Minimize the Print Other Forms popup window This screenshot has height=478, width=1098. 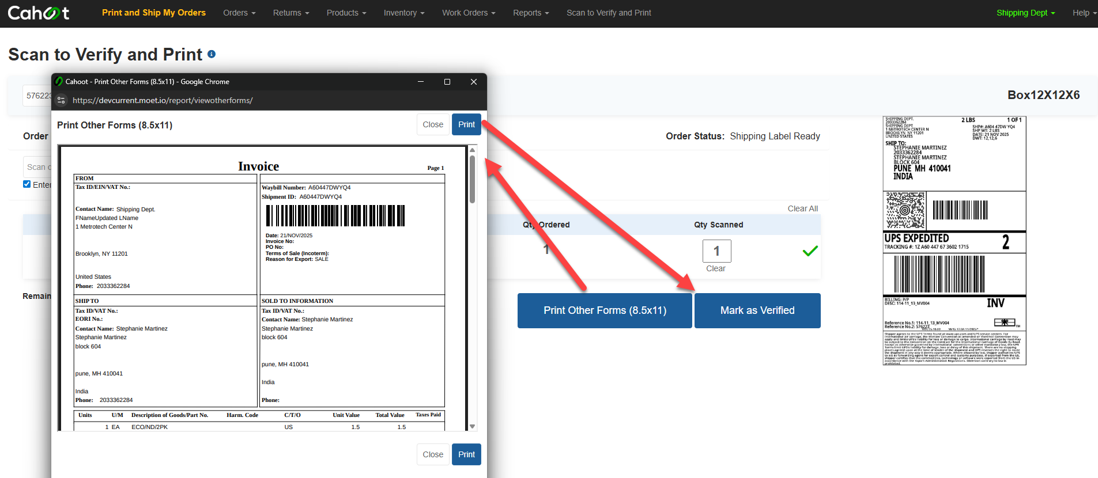tap(421, 82)
